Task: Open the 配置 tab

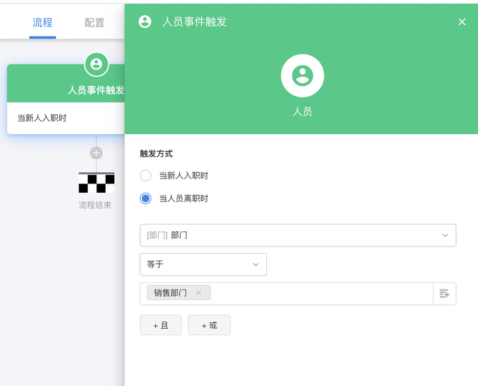Action: [x=94, y=23]
